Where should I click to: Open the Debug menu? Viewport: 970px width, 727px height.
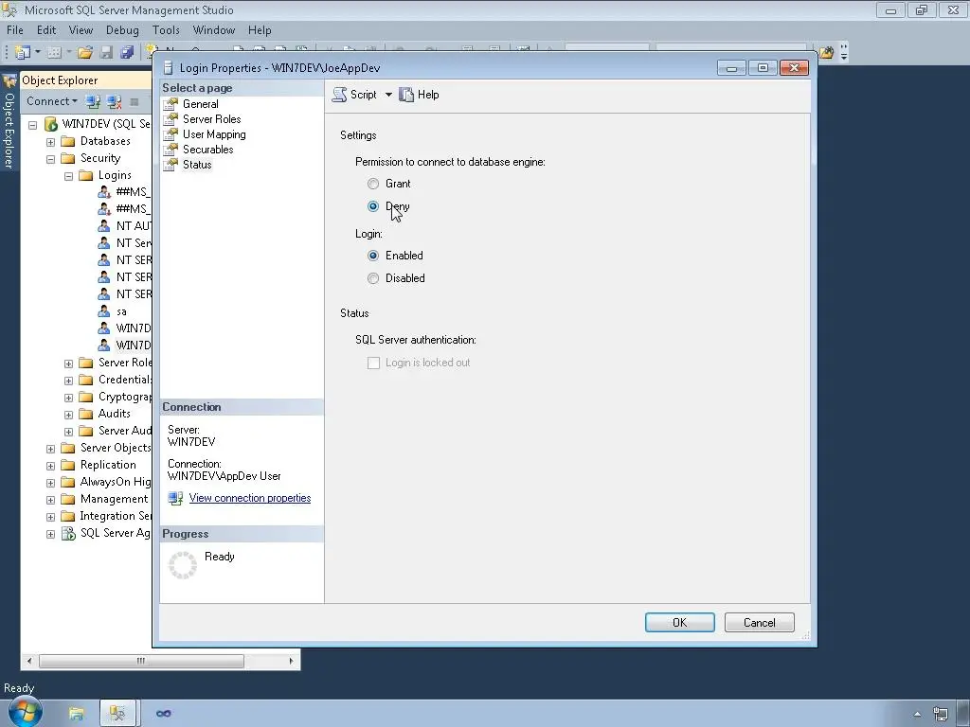[x=121, y=29]
